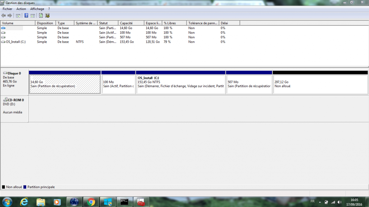The image size is (369, 207).
Task: Select the blue drive icon of the 14,60 Go volume
Action: (x=3, y=28)
